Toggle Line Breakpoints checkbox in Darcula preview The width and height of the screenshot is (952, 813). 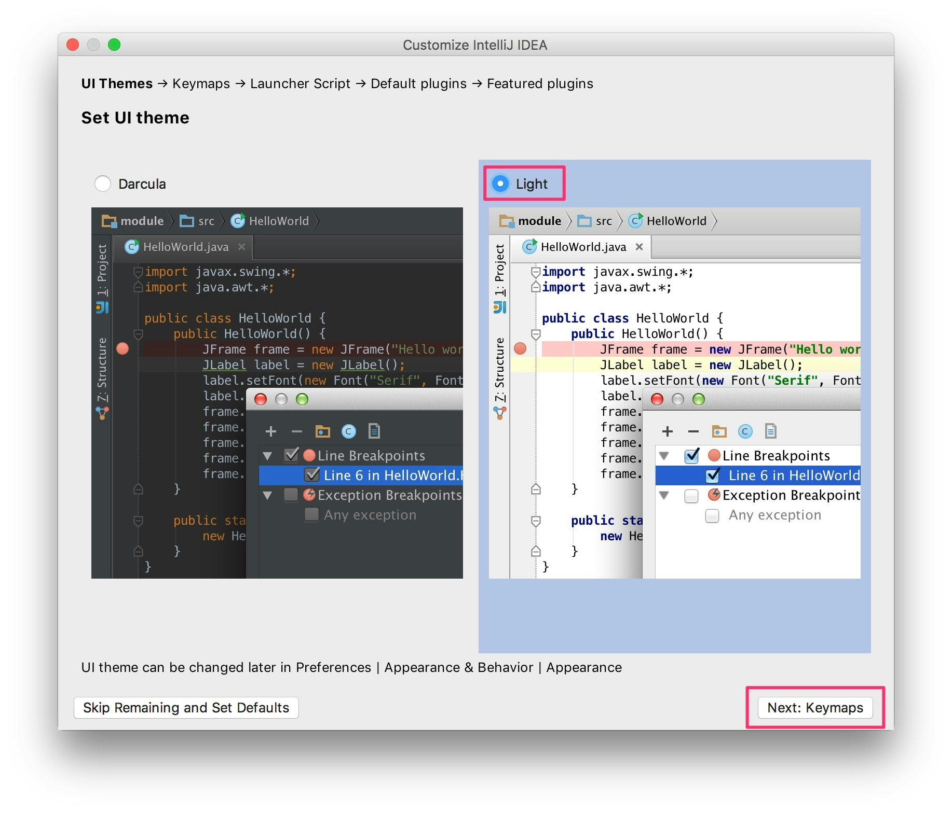click(291, 455)
